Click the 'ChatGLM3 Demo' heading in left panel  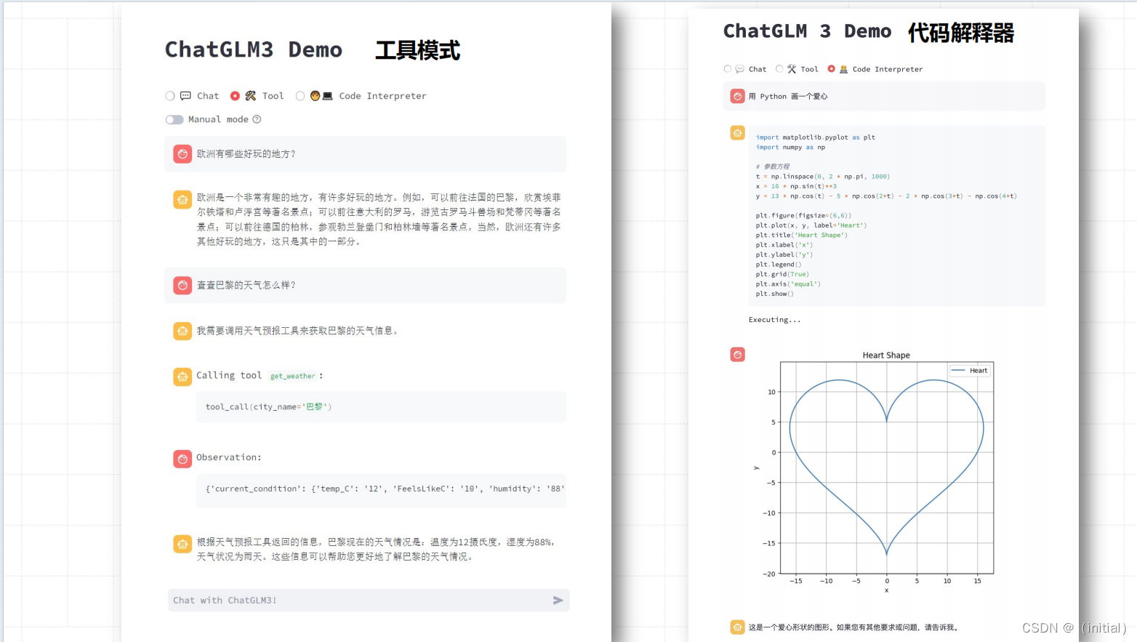[x=253, y=50]
